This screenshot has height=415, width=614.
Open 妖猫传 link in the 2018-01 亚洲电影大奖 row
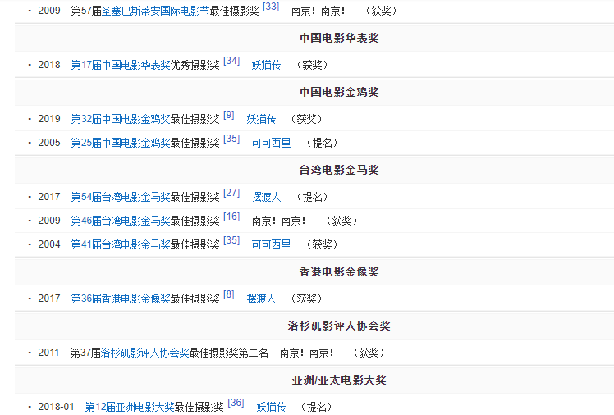[x=271, y=407]
